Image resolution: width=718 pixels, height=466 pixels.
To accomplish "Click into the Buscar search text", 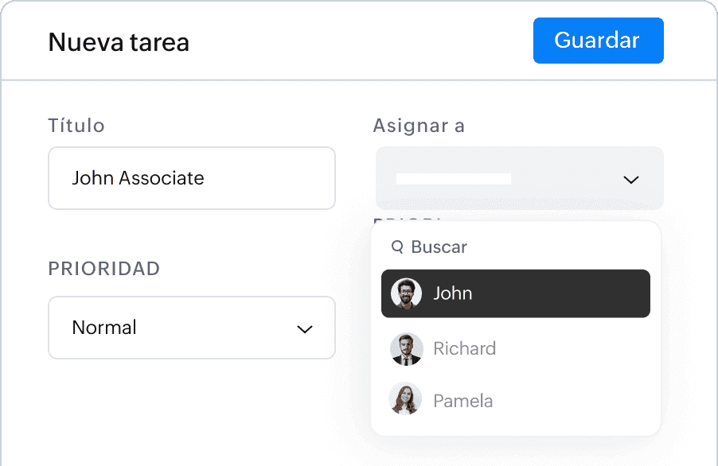I will 439,247.
